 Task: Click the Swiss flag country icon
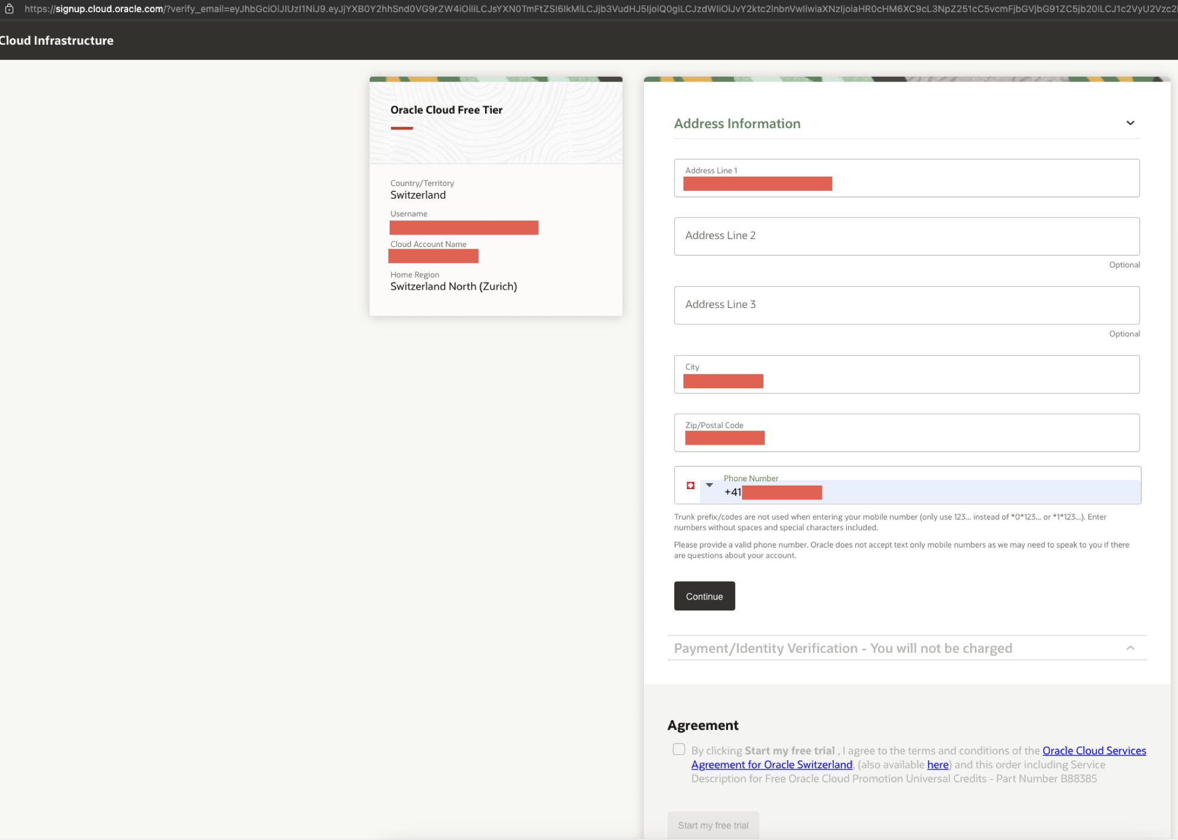tap(690, 486)
